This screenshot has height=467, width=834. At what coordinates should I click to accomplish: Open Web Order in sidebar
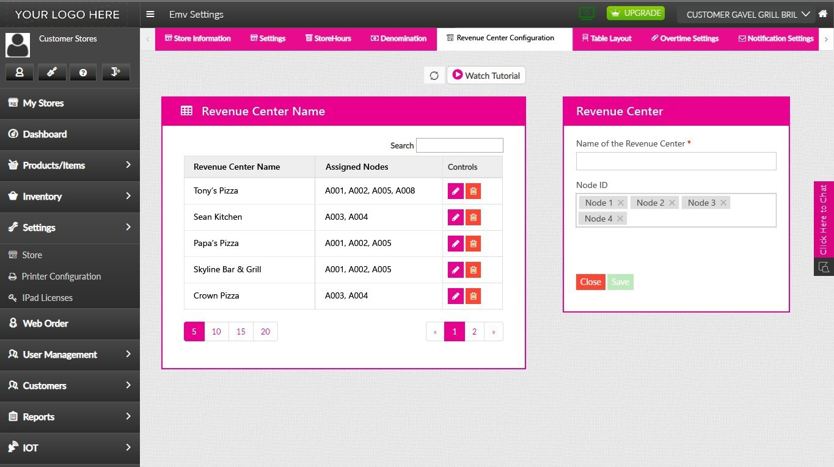[70, 324]
